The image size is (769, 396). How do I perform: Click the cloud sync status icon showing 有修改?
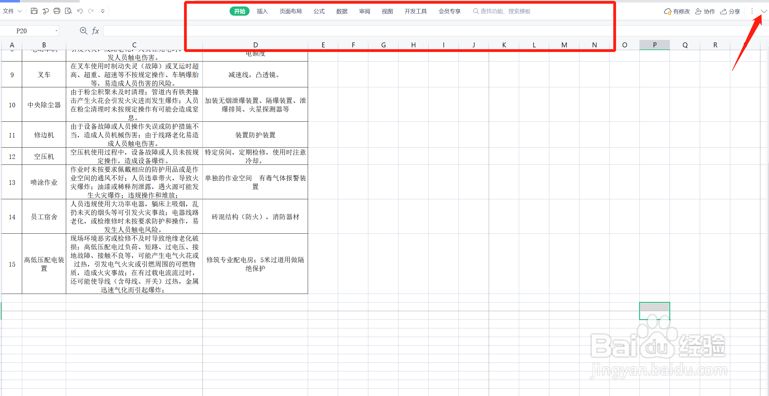pos(677,11)
